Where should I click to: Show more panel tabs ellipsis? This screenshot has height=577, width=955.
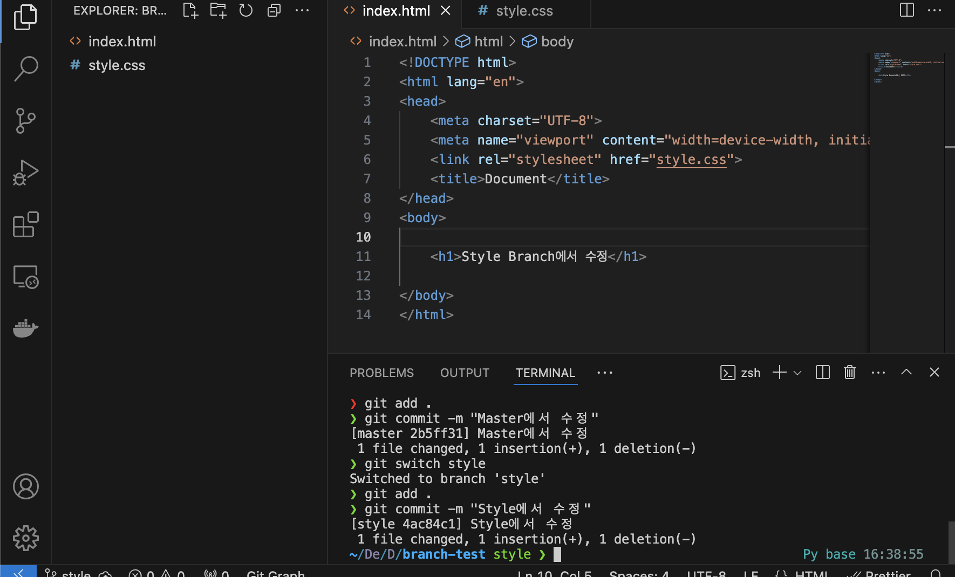(605, 373)
